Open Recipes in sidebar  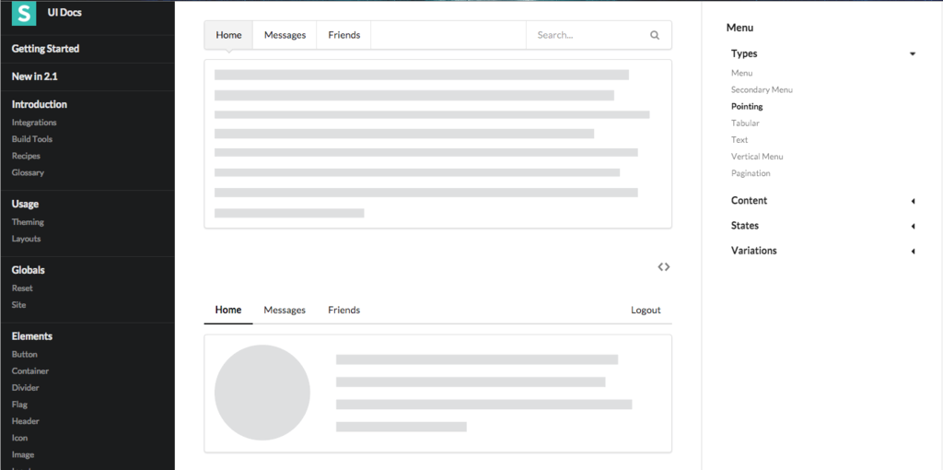[26, 156]
